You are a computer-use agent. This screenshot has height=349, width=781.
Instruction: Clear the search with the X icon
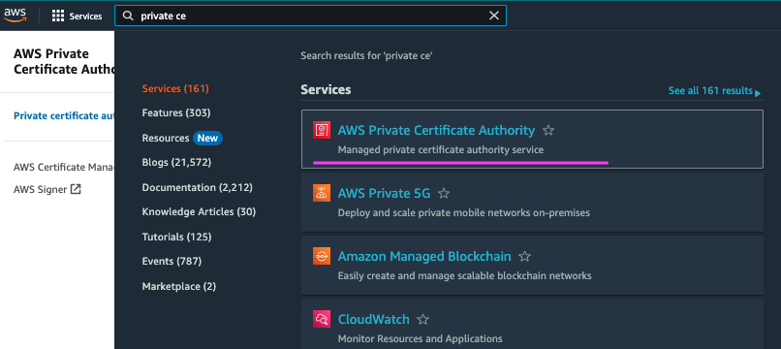click(493, 16)
